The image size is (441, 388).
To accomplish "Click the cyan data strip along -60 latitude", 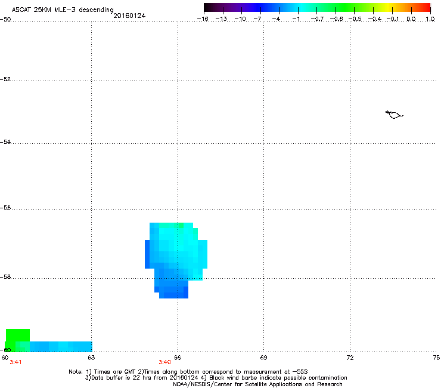I will [61, 347].
